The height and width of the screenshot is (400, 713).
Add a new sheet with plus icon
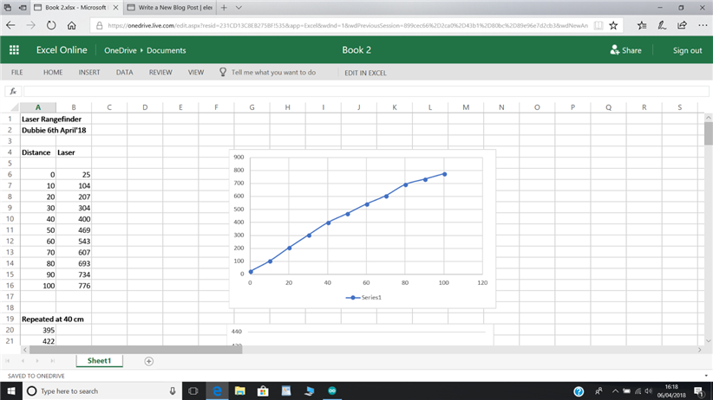click(x=148, y=361)
